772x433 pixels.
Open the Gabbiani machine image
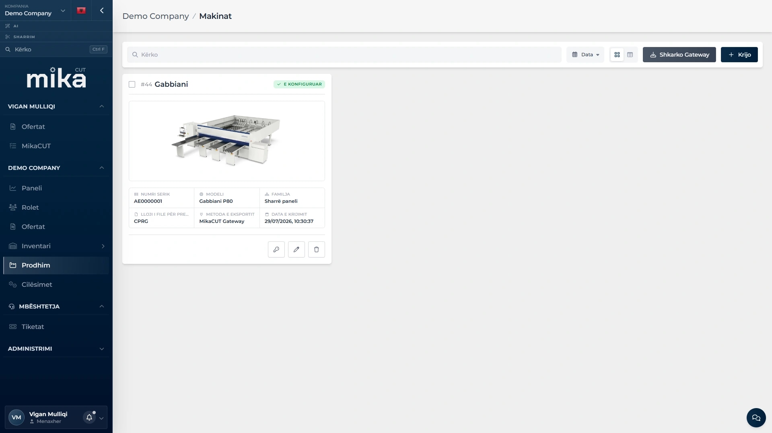point(227,141)
